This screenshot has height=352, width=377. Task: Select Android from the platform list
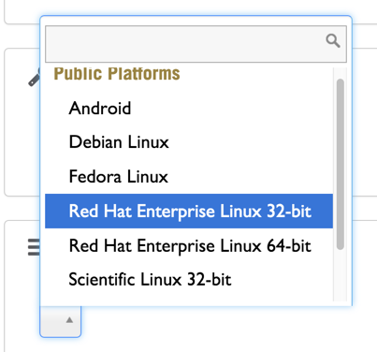click(189, 109)
